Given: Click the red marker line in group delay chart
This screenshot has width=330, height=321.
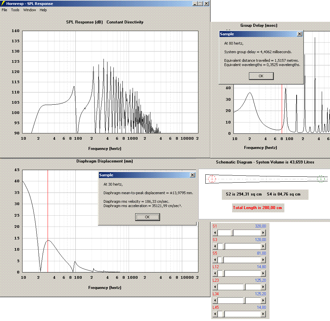Looking at the screenshot, I should tap(282, 109).
